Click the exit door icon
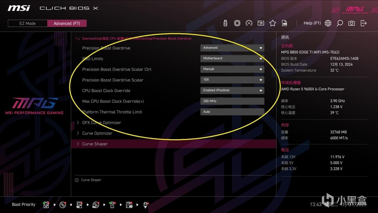Viewport: 378px width, 213px height. [x=363, y=23]
